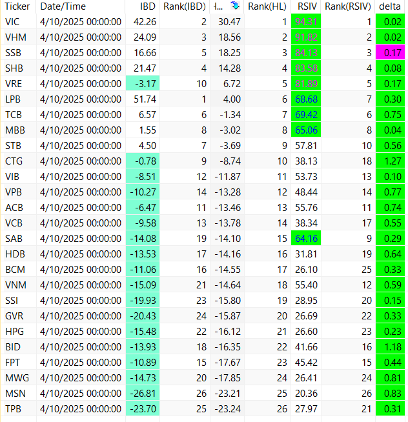Click IBD value -20.43 for GVR
The image size is (408, 422).
(143, 316)
